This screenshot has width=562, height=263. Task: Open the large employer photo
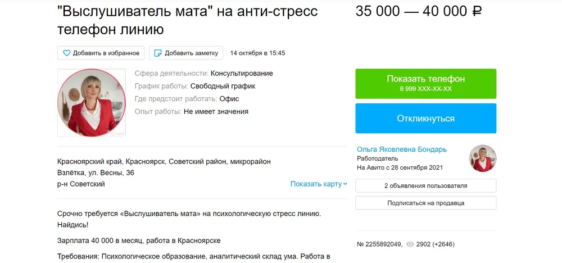point(92,103)
